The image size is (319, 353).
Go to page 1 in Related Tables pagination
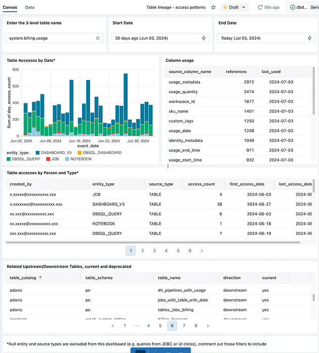pos(125,326)
